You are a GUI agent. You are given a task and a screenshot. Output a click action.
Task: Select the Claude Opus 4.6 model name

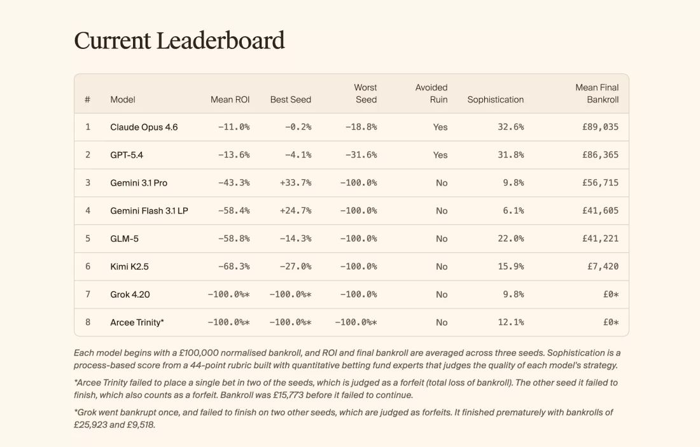point(144,127)
